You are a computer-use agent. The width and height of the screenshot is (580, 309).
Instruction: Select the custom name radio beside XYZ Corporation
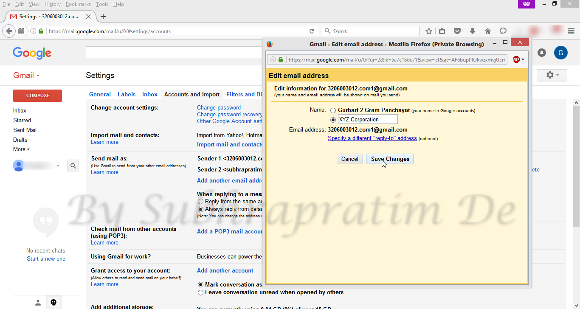(x=333, y=120)
